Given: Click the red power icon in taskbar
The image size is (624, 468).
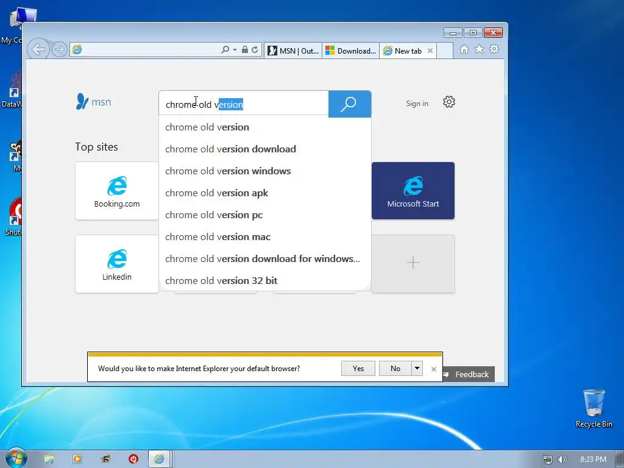Looking at the screenshot, I should (133, 459).
